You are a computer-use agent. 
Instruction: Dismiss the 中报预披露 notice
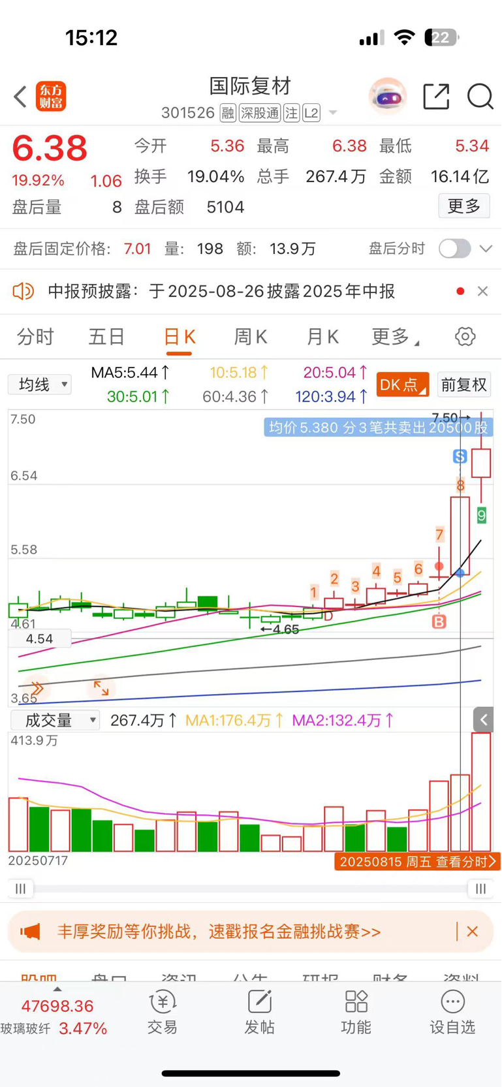tap(482, 291)
